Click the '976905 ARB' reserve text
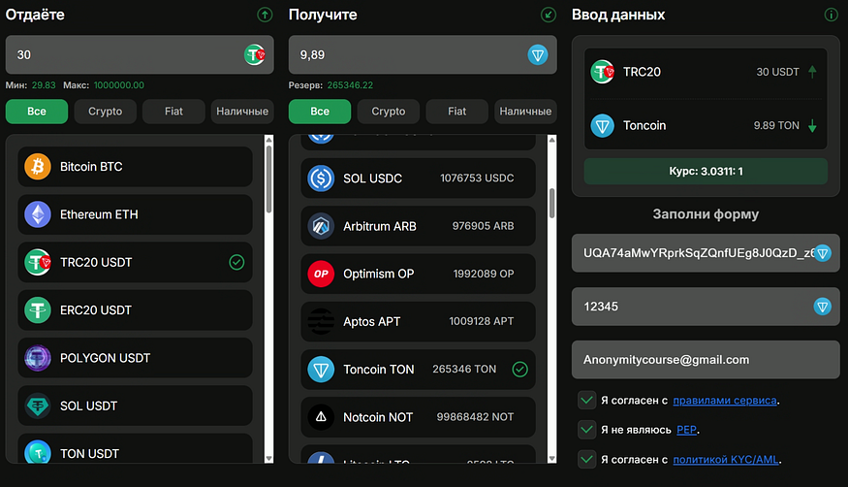Screen dimensions: 848x487 tap(483, 226)
